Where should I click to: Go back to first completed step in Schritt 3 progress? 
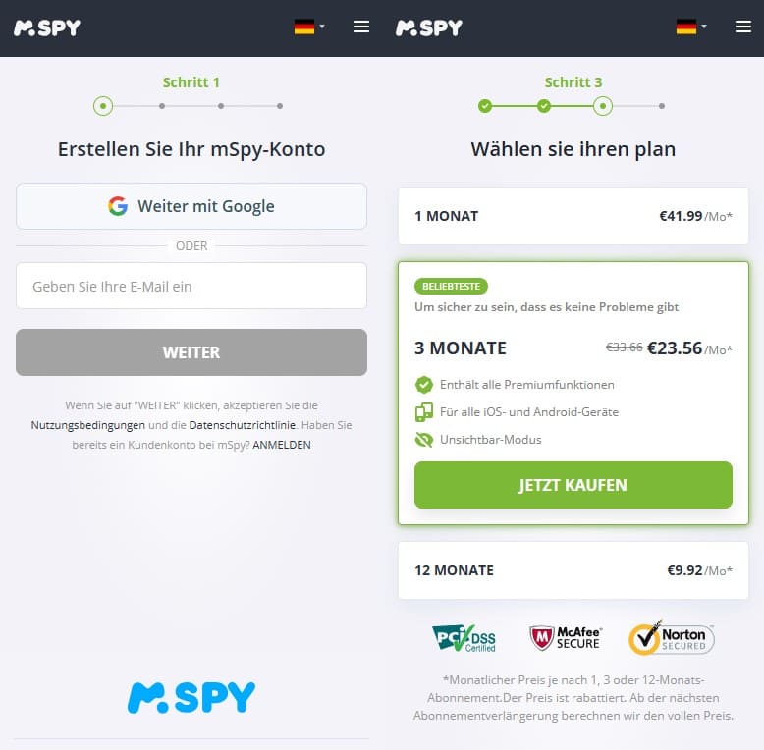[485, 106]
